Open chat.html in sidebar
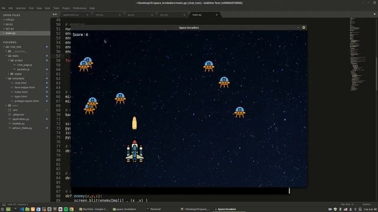The width and height of the screenshot is (378, 212). click(x=21, y=83)
